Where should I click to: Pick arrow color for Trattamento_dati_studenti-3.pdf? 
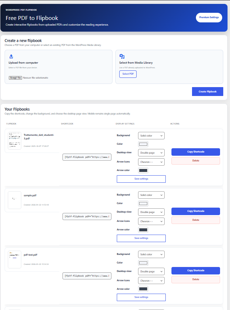[143, 170]
